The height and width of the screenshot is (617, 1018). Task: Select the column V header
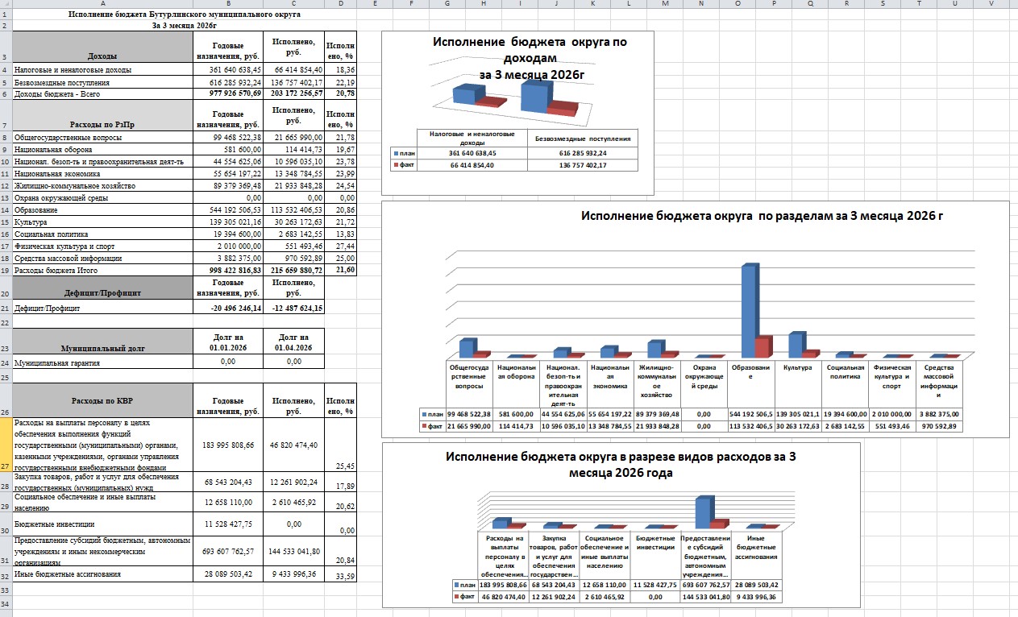(x=990, y=4)
